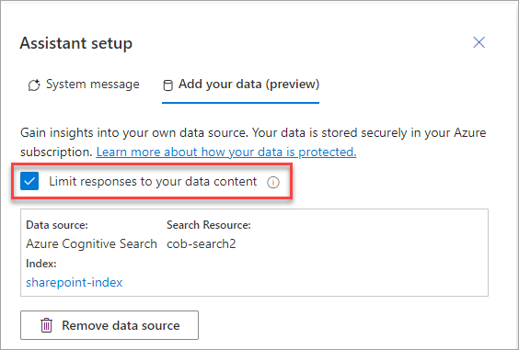Click the Data source label
519x350 pixels.
[57, 225]
